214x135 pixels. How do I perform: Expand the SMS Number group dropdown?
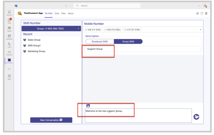coord(78,28)
